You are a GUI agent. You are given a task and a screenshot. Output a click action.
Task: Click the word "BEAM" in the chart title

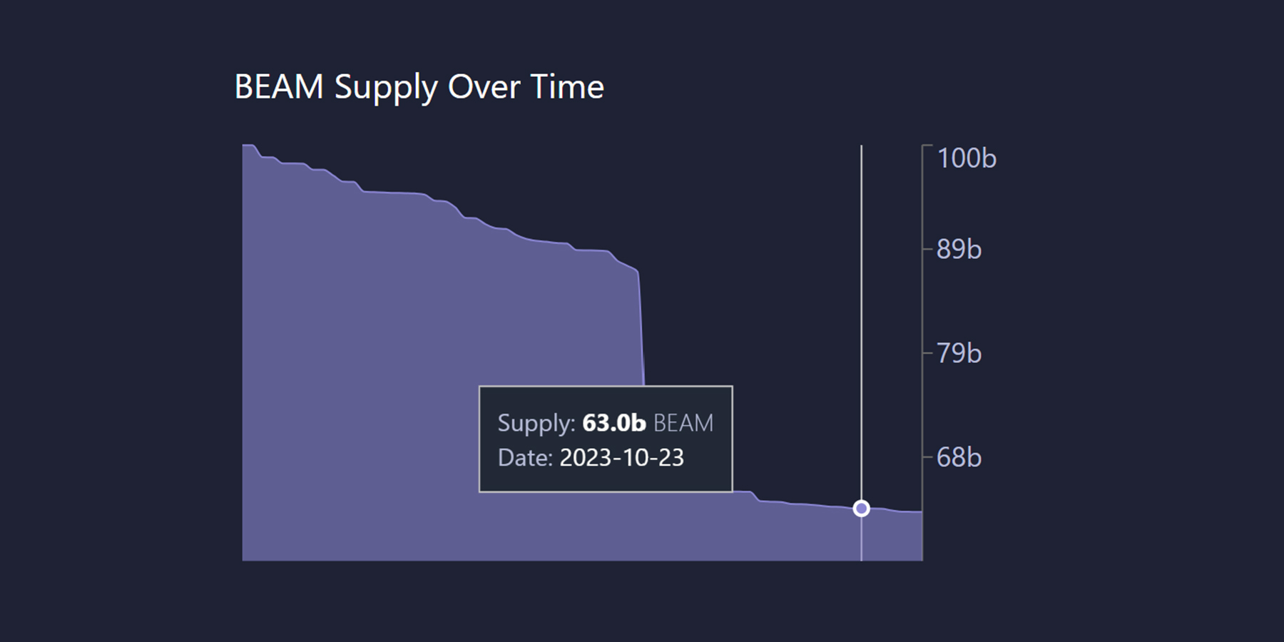point(279,87)
